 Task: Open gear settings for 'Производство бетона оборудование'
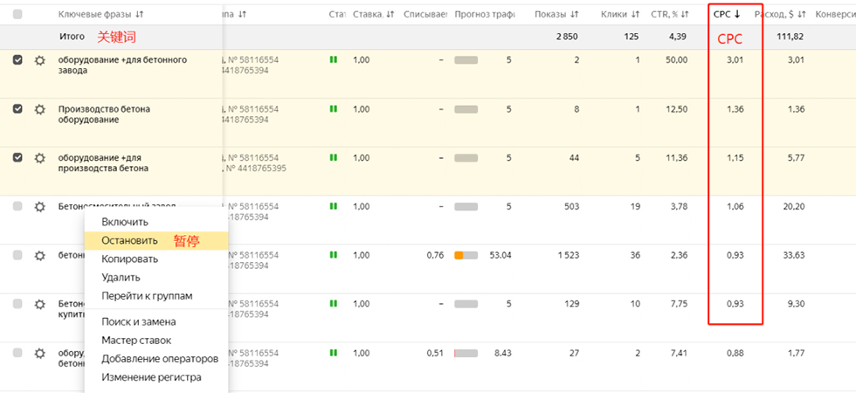pos(39,109)
